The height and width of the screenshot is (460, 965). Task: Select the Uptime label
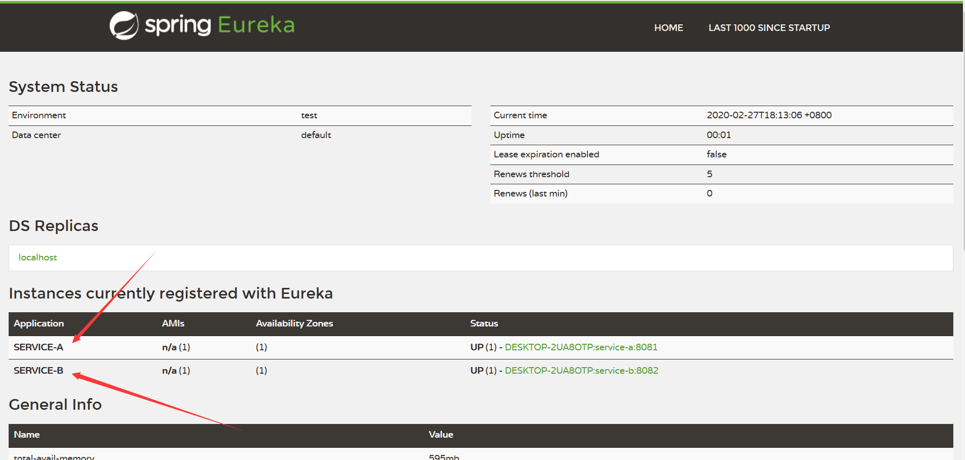coord(509,135)
